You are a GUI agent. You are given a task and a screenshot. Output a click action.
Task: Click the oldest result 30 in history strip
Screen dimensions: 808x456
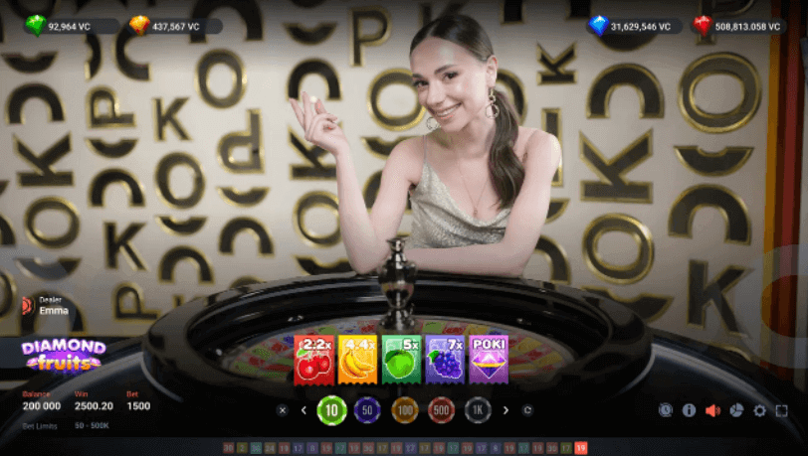(x=228, y=448)
